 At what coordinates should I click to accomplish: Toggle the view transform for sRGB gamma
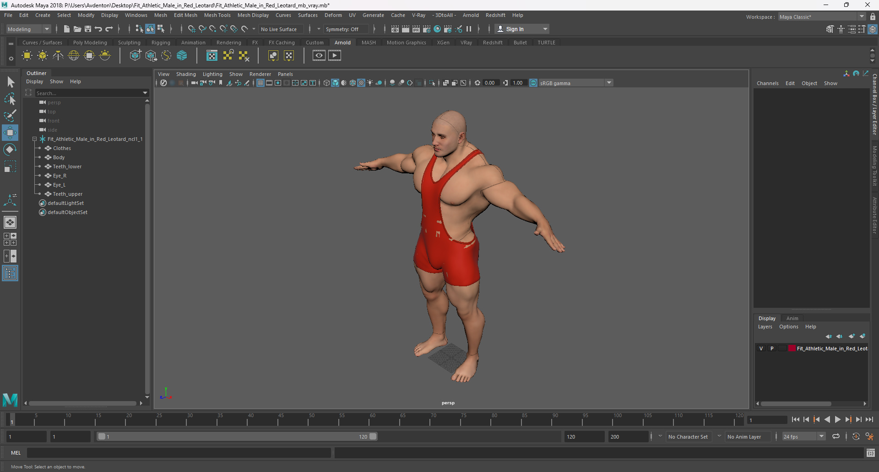533,83
